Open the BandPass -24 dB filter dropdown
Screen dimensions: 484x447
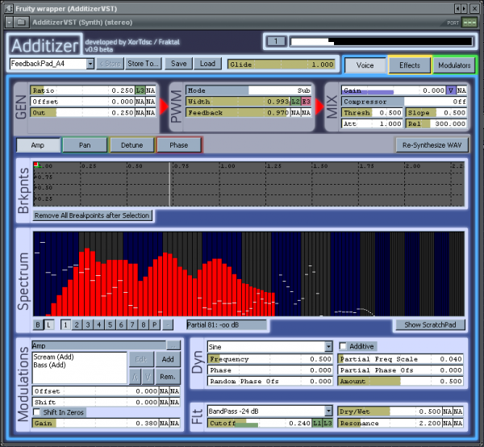point(328,411)
